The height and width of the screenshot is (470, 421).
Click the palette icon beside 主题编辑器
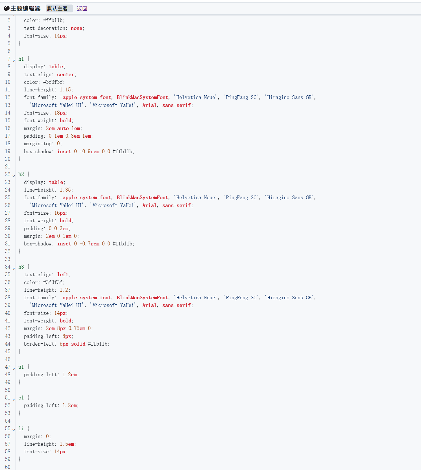[6, 8]
